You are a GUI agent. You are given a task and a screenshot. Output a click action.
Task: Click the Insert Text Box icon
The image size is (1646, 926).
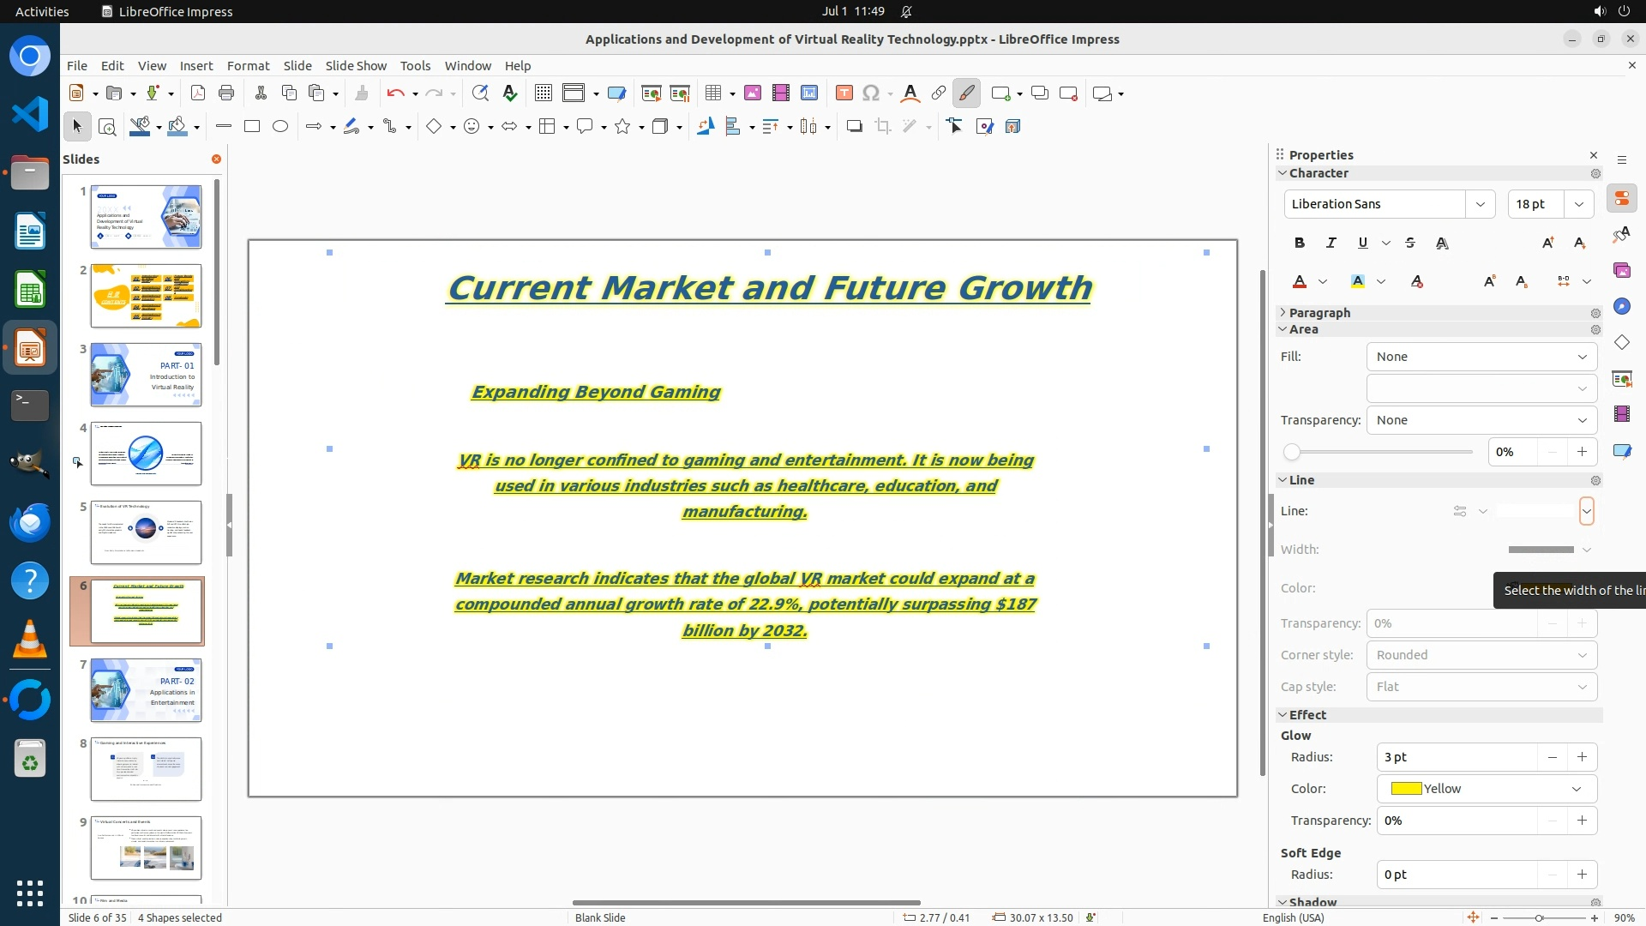coord(844,93)
